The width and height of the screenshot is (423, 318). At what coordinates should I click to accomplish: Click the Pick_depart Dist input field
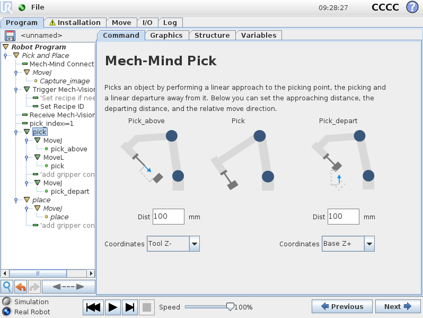click(343, 217)
